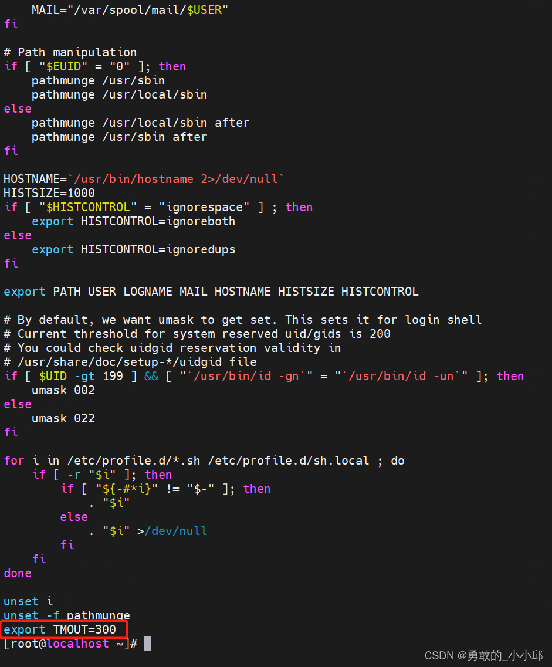
Task: Click the 'unset i' line
Action: pos(28,601)
